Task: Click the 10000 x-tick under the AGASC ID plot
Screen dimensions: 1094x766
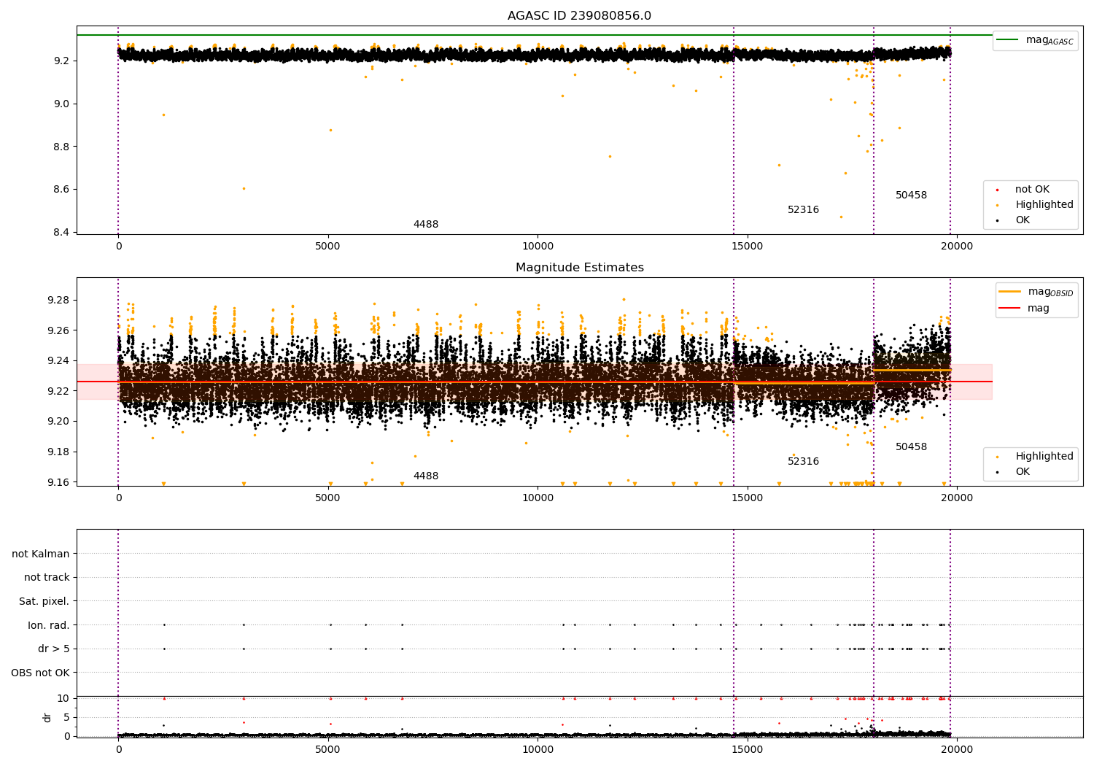Action: click(x=538, y=247)
